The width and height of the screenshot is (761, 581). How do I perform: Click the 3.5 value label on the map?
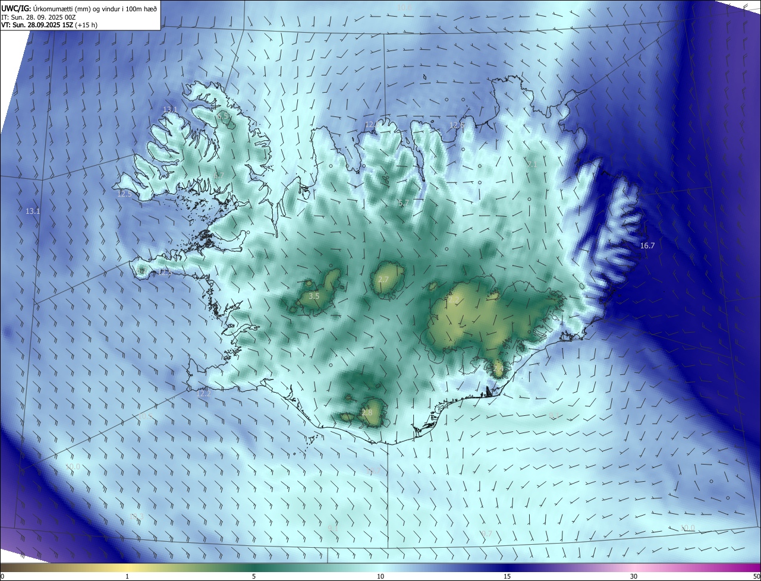click(315, 295)
